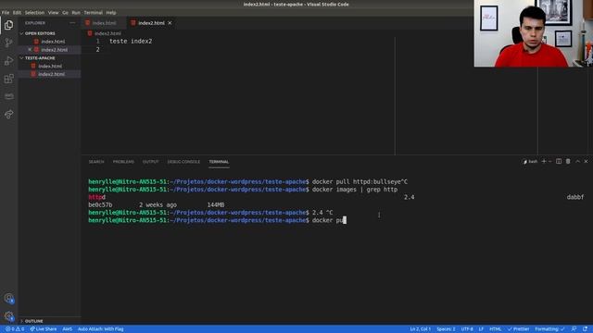This screenshot has height=333, width=593.
Task: Close index2.html in Open Editors list
Action: (30, 49)
